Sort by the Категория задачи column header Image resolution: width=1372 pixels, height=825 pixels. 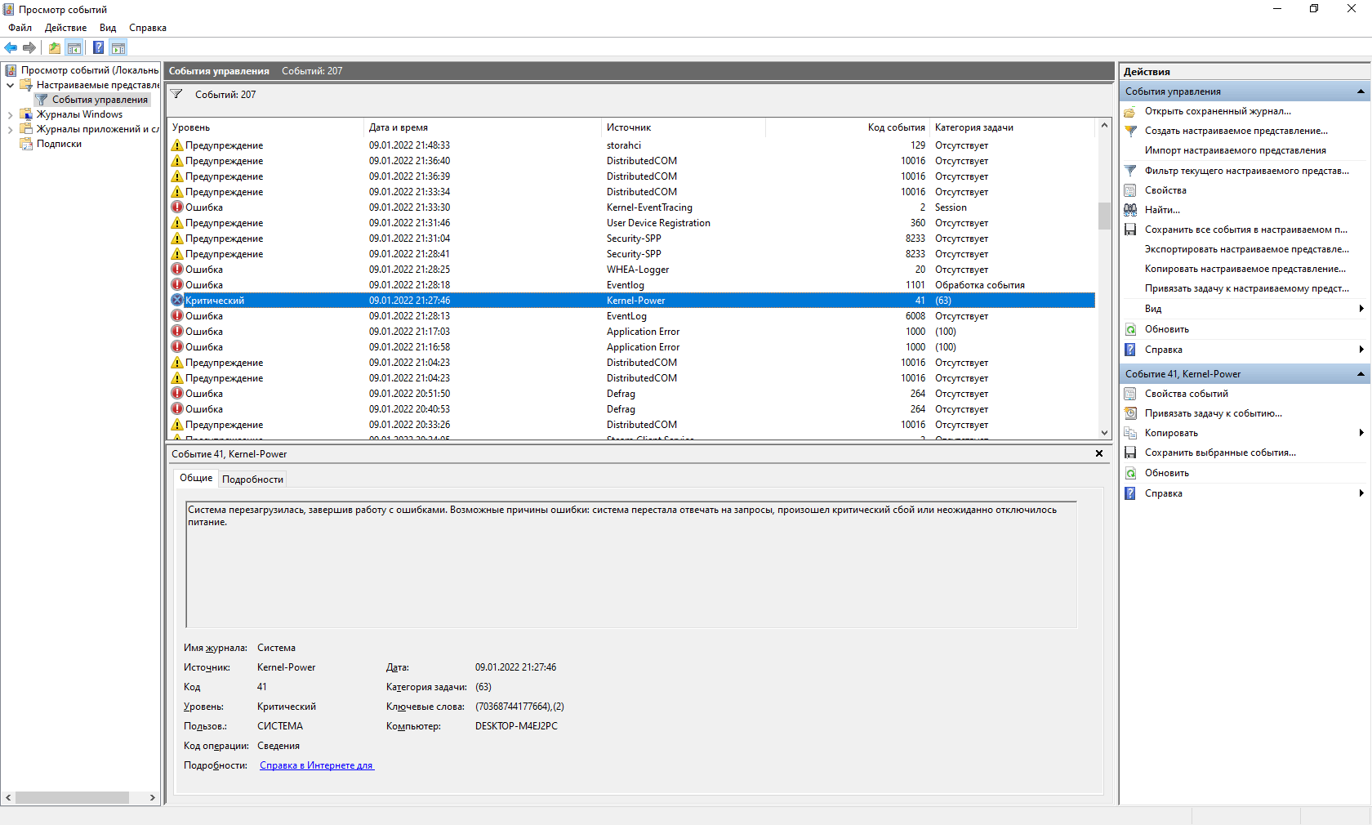click(x=1013, y=127)
